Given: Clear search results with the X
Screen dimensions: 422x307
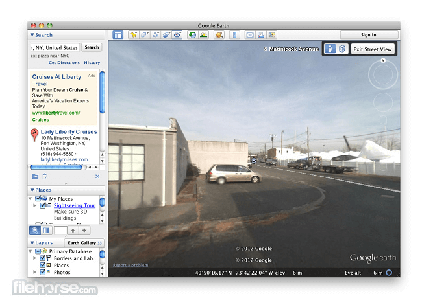Looking at the screenshot, I should (x=97, y=176).
